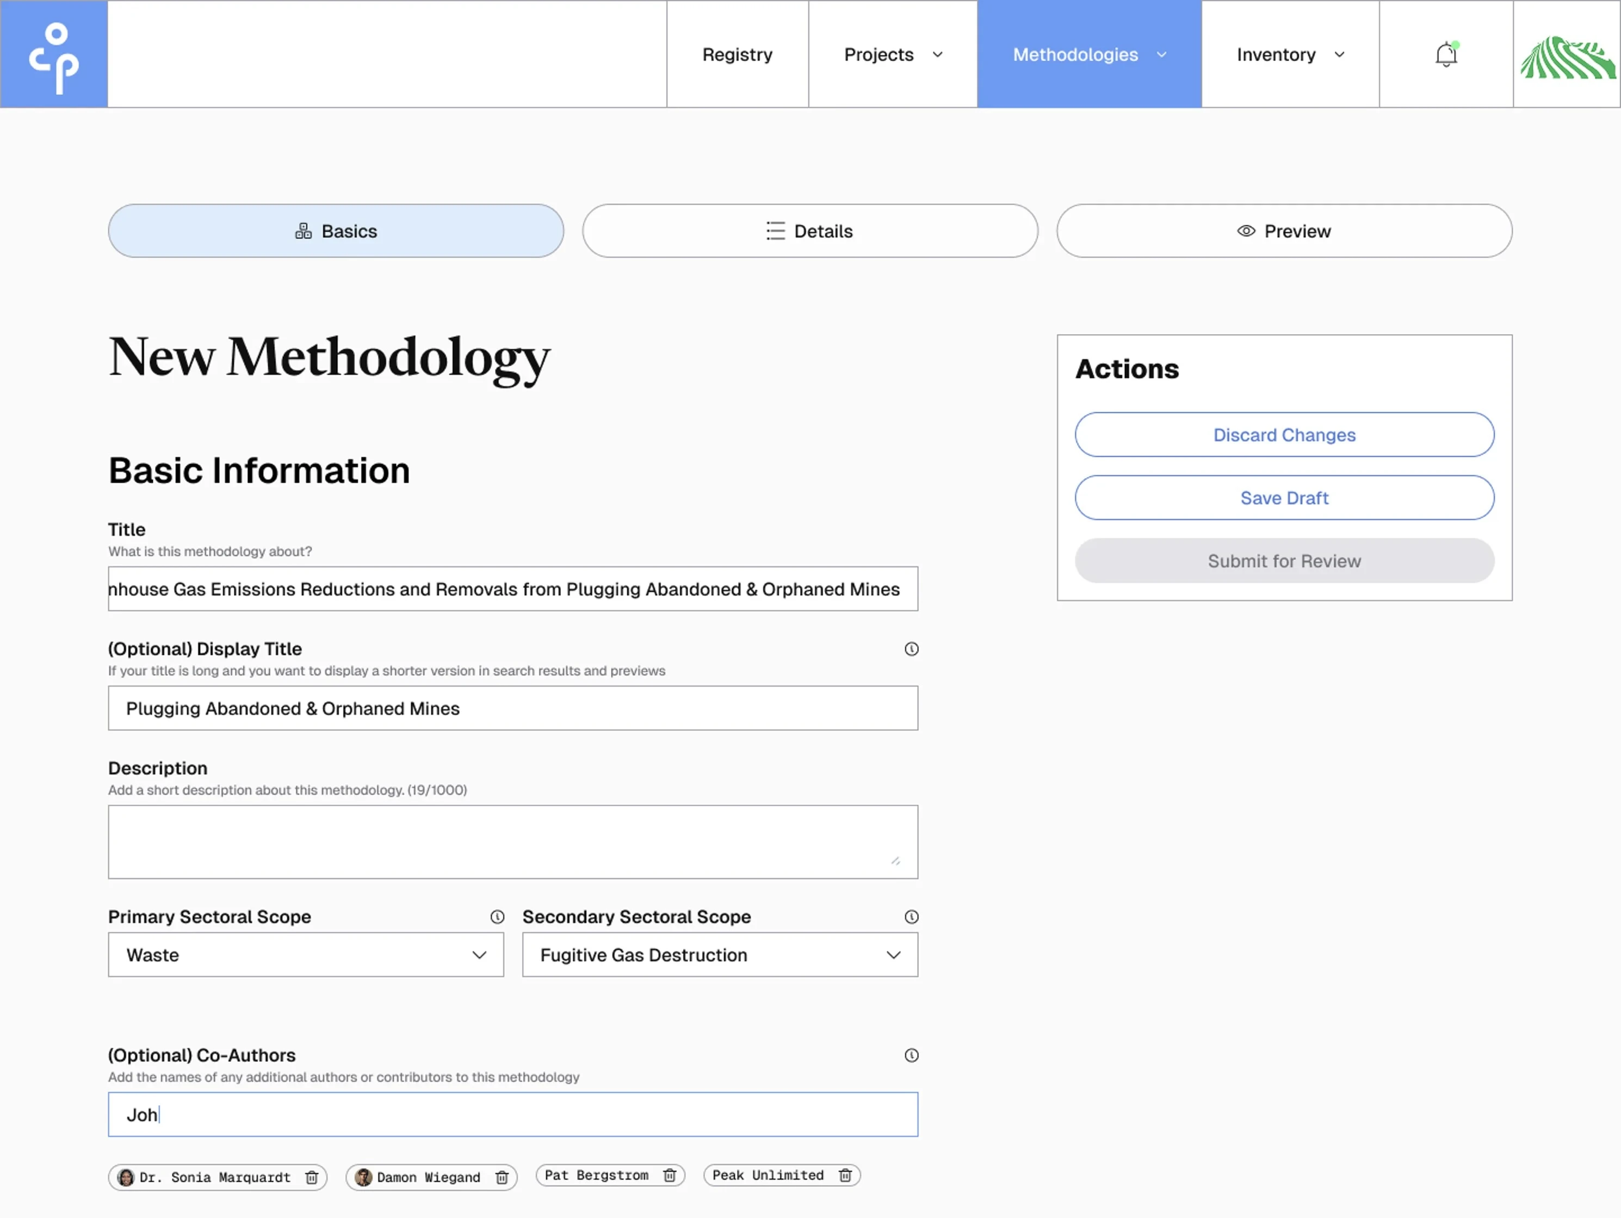Open Primary Sectoral Scope Waste dropdown
1621x1218 pixels.
click(x=306, y=955)
